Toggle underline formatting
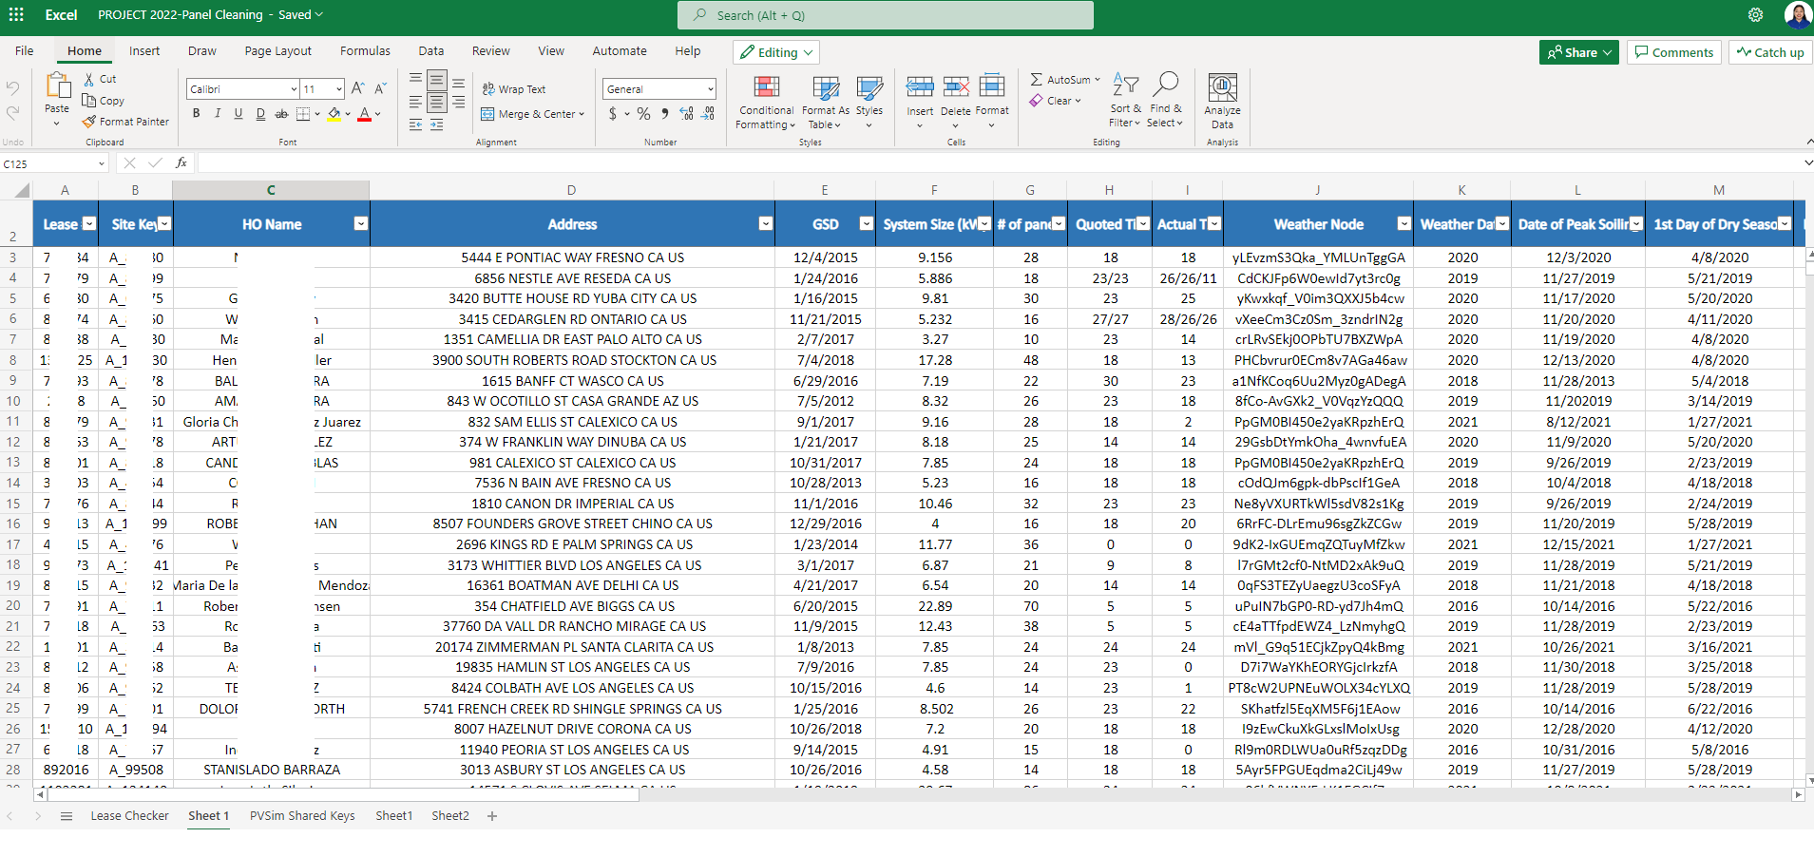Screen dimensions: 1814x857 pos(239,114)
